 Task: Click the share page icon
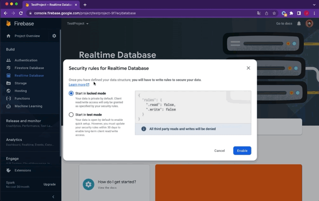click(x=267, y=13)
